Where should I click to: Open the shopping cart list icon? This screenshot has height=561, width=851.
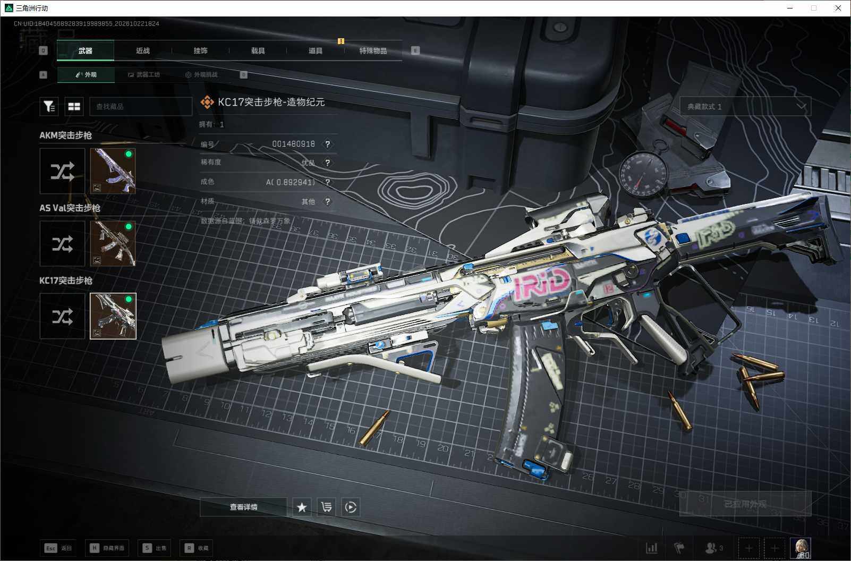326,507
